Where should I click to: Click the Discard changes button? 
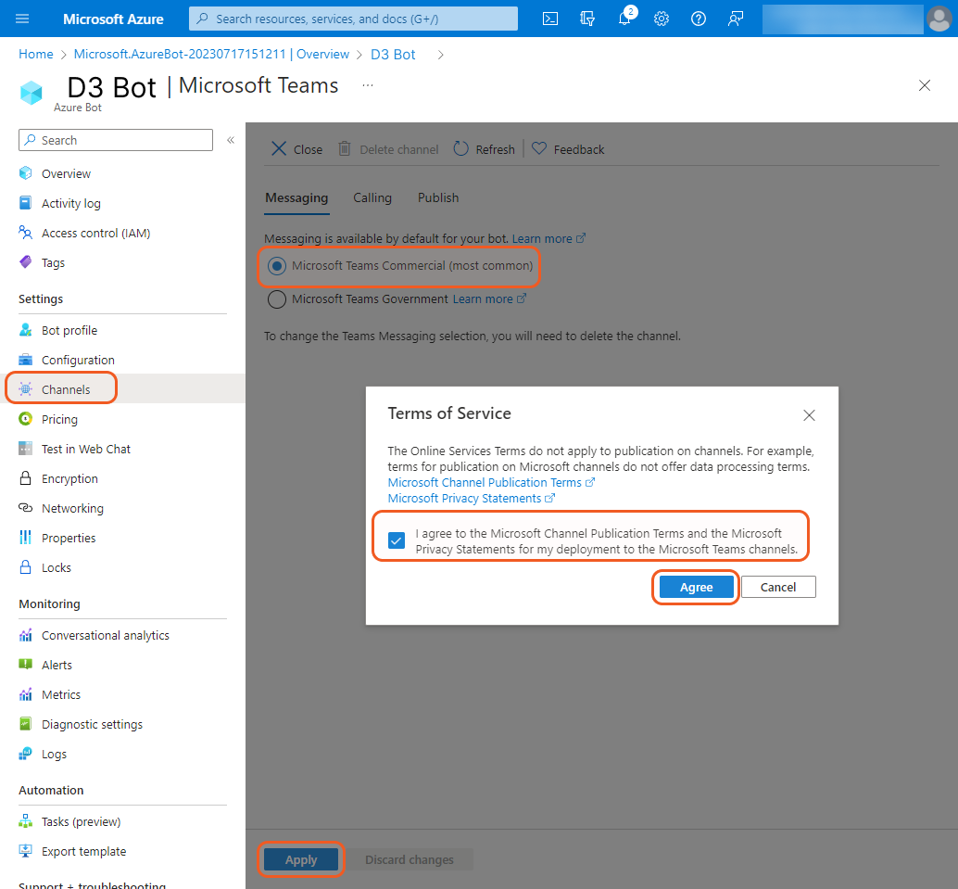coord(410,859)
